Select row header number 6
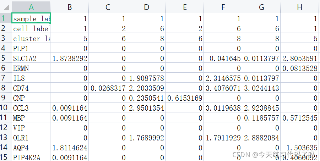The height and width of the screenshot is (161, 320). click(x=6, y=68)
